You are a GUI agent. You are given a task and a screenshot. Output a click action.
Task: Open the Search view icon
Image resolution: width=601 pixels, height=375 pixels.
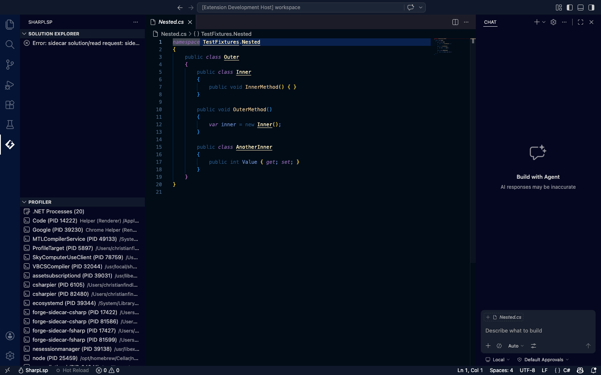point(10,45)
